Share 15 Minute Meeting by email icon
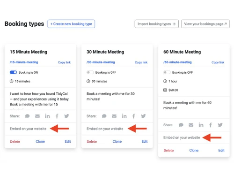This screenshot has height=176, width=234. pyautogui.click(x=37, y=116)
